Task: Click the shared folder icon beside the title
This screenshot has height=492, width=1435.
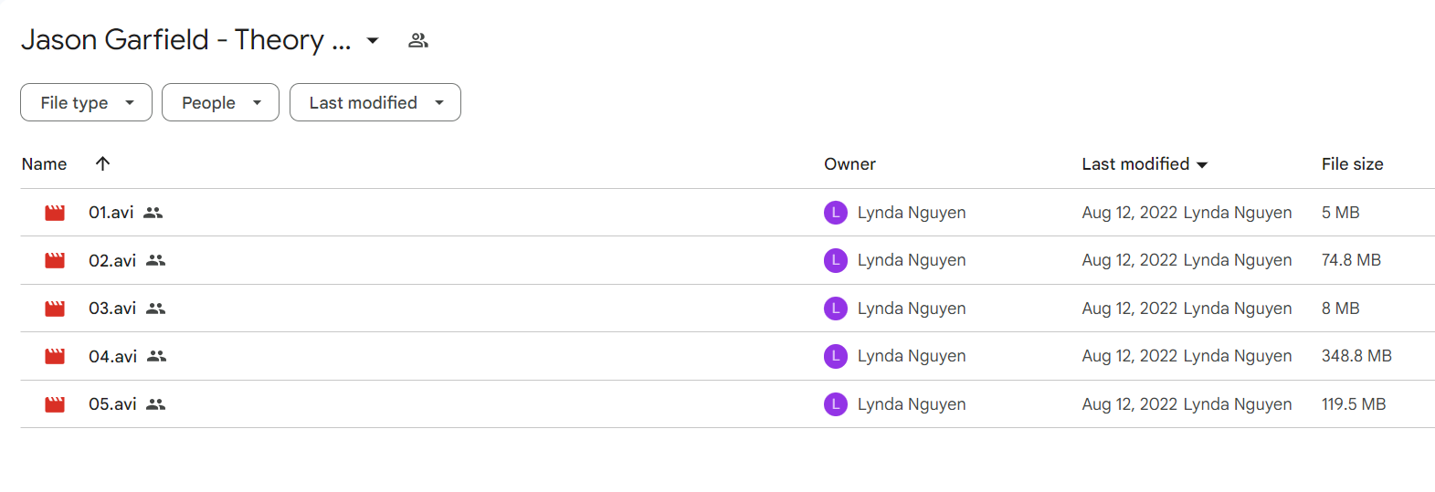Action: click(418, 40)
